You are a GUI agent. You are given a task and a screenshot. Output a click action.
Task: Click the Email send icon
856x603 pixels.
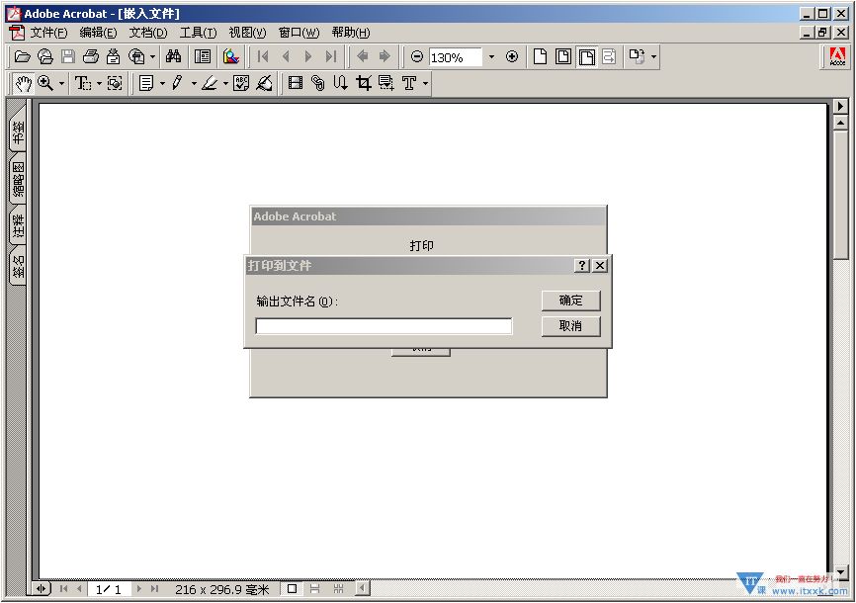pyautogui.click(x=113, y=56)
